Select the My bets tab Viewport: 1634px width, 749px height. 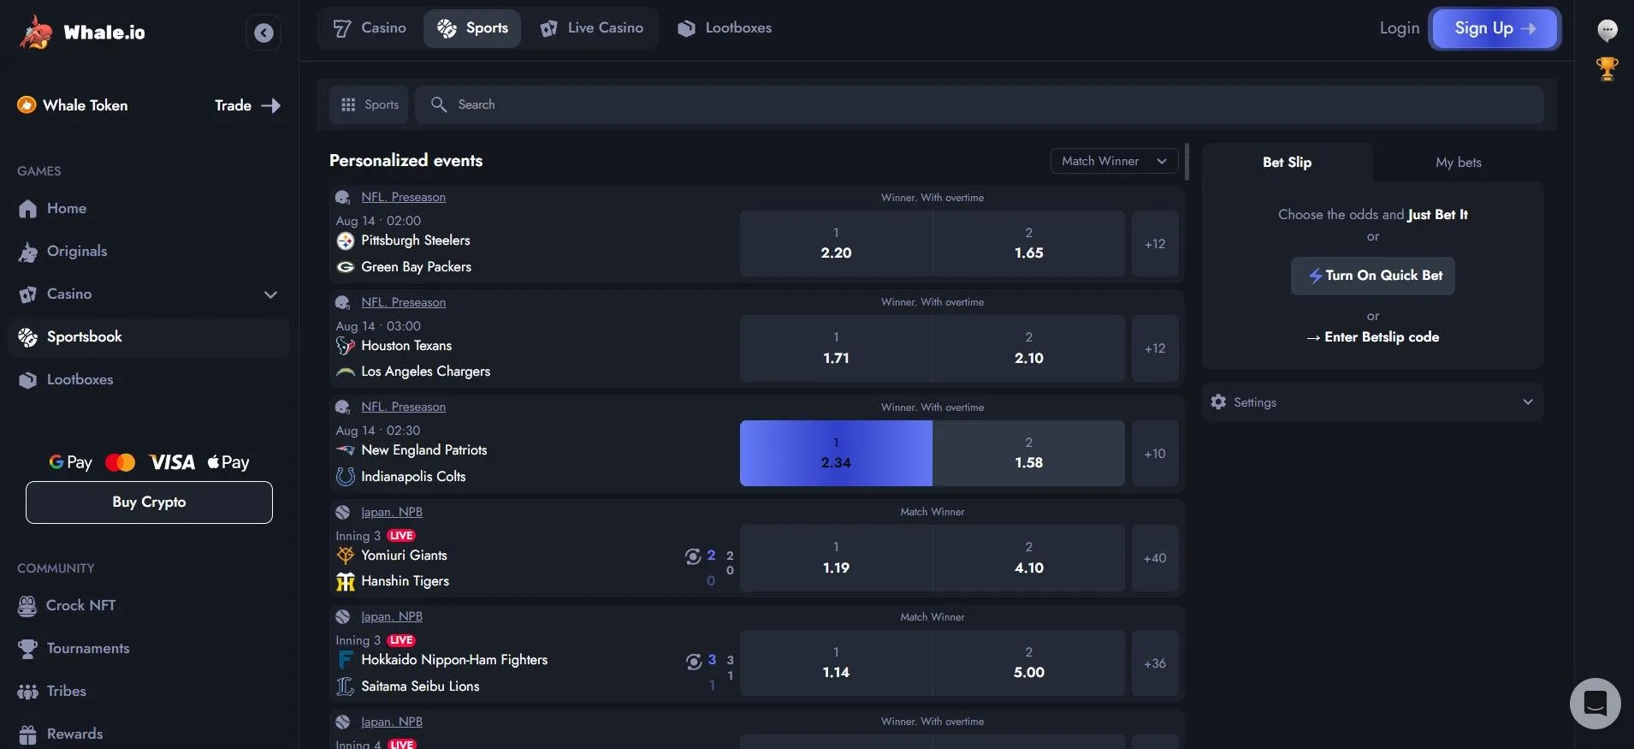click(x=1458, y=163)
